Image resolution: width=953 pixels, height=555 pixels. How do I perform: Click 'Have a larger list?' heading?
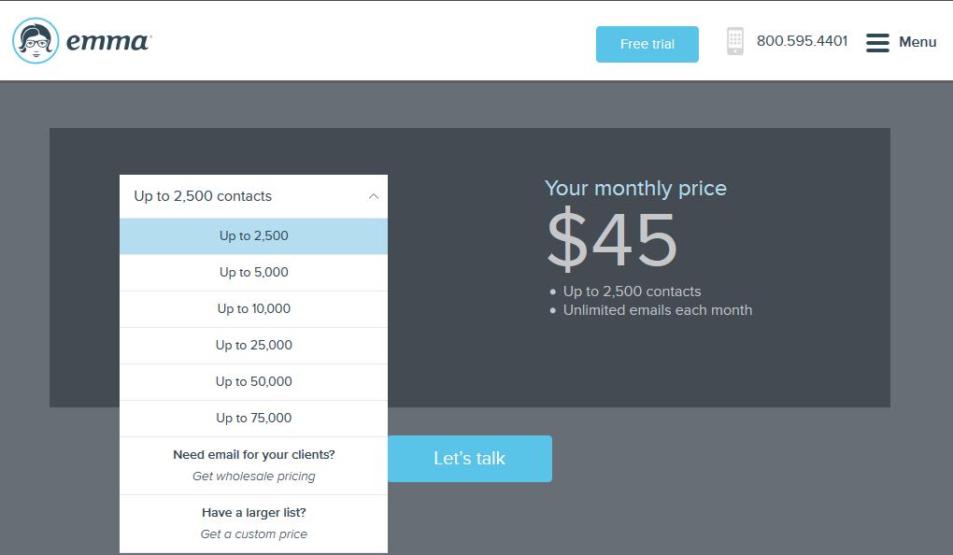(x=253, y=513)
